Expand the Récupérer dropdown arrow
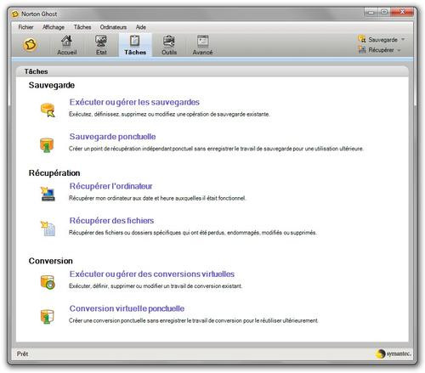The height and width of the screenshot is (373, 425). (x=399, y=50)
